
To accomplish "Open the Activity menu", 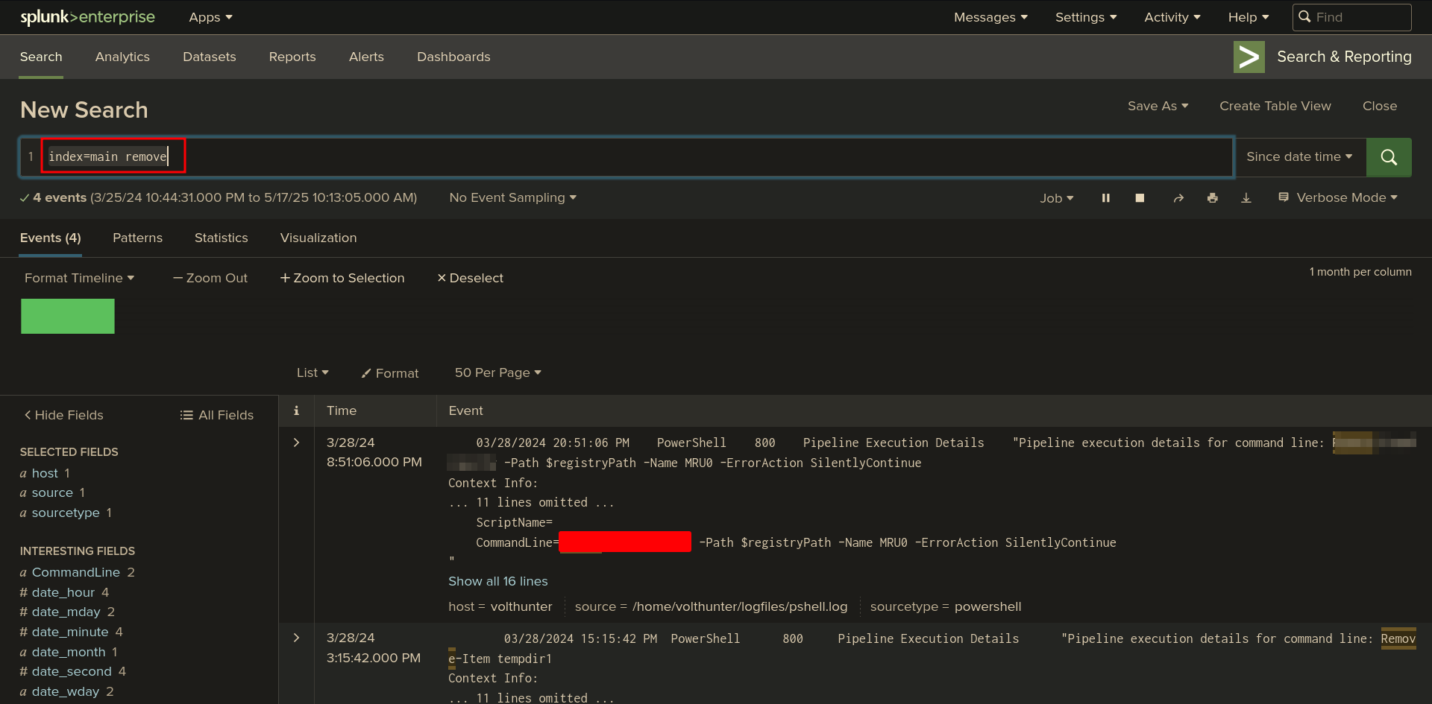I will point(1172,17).
